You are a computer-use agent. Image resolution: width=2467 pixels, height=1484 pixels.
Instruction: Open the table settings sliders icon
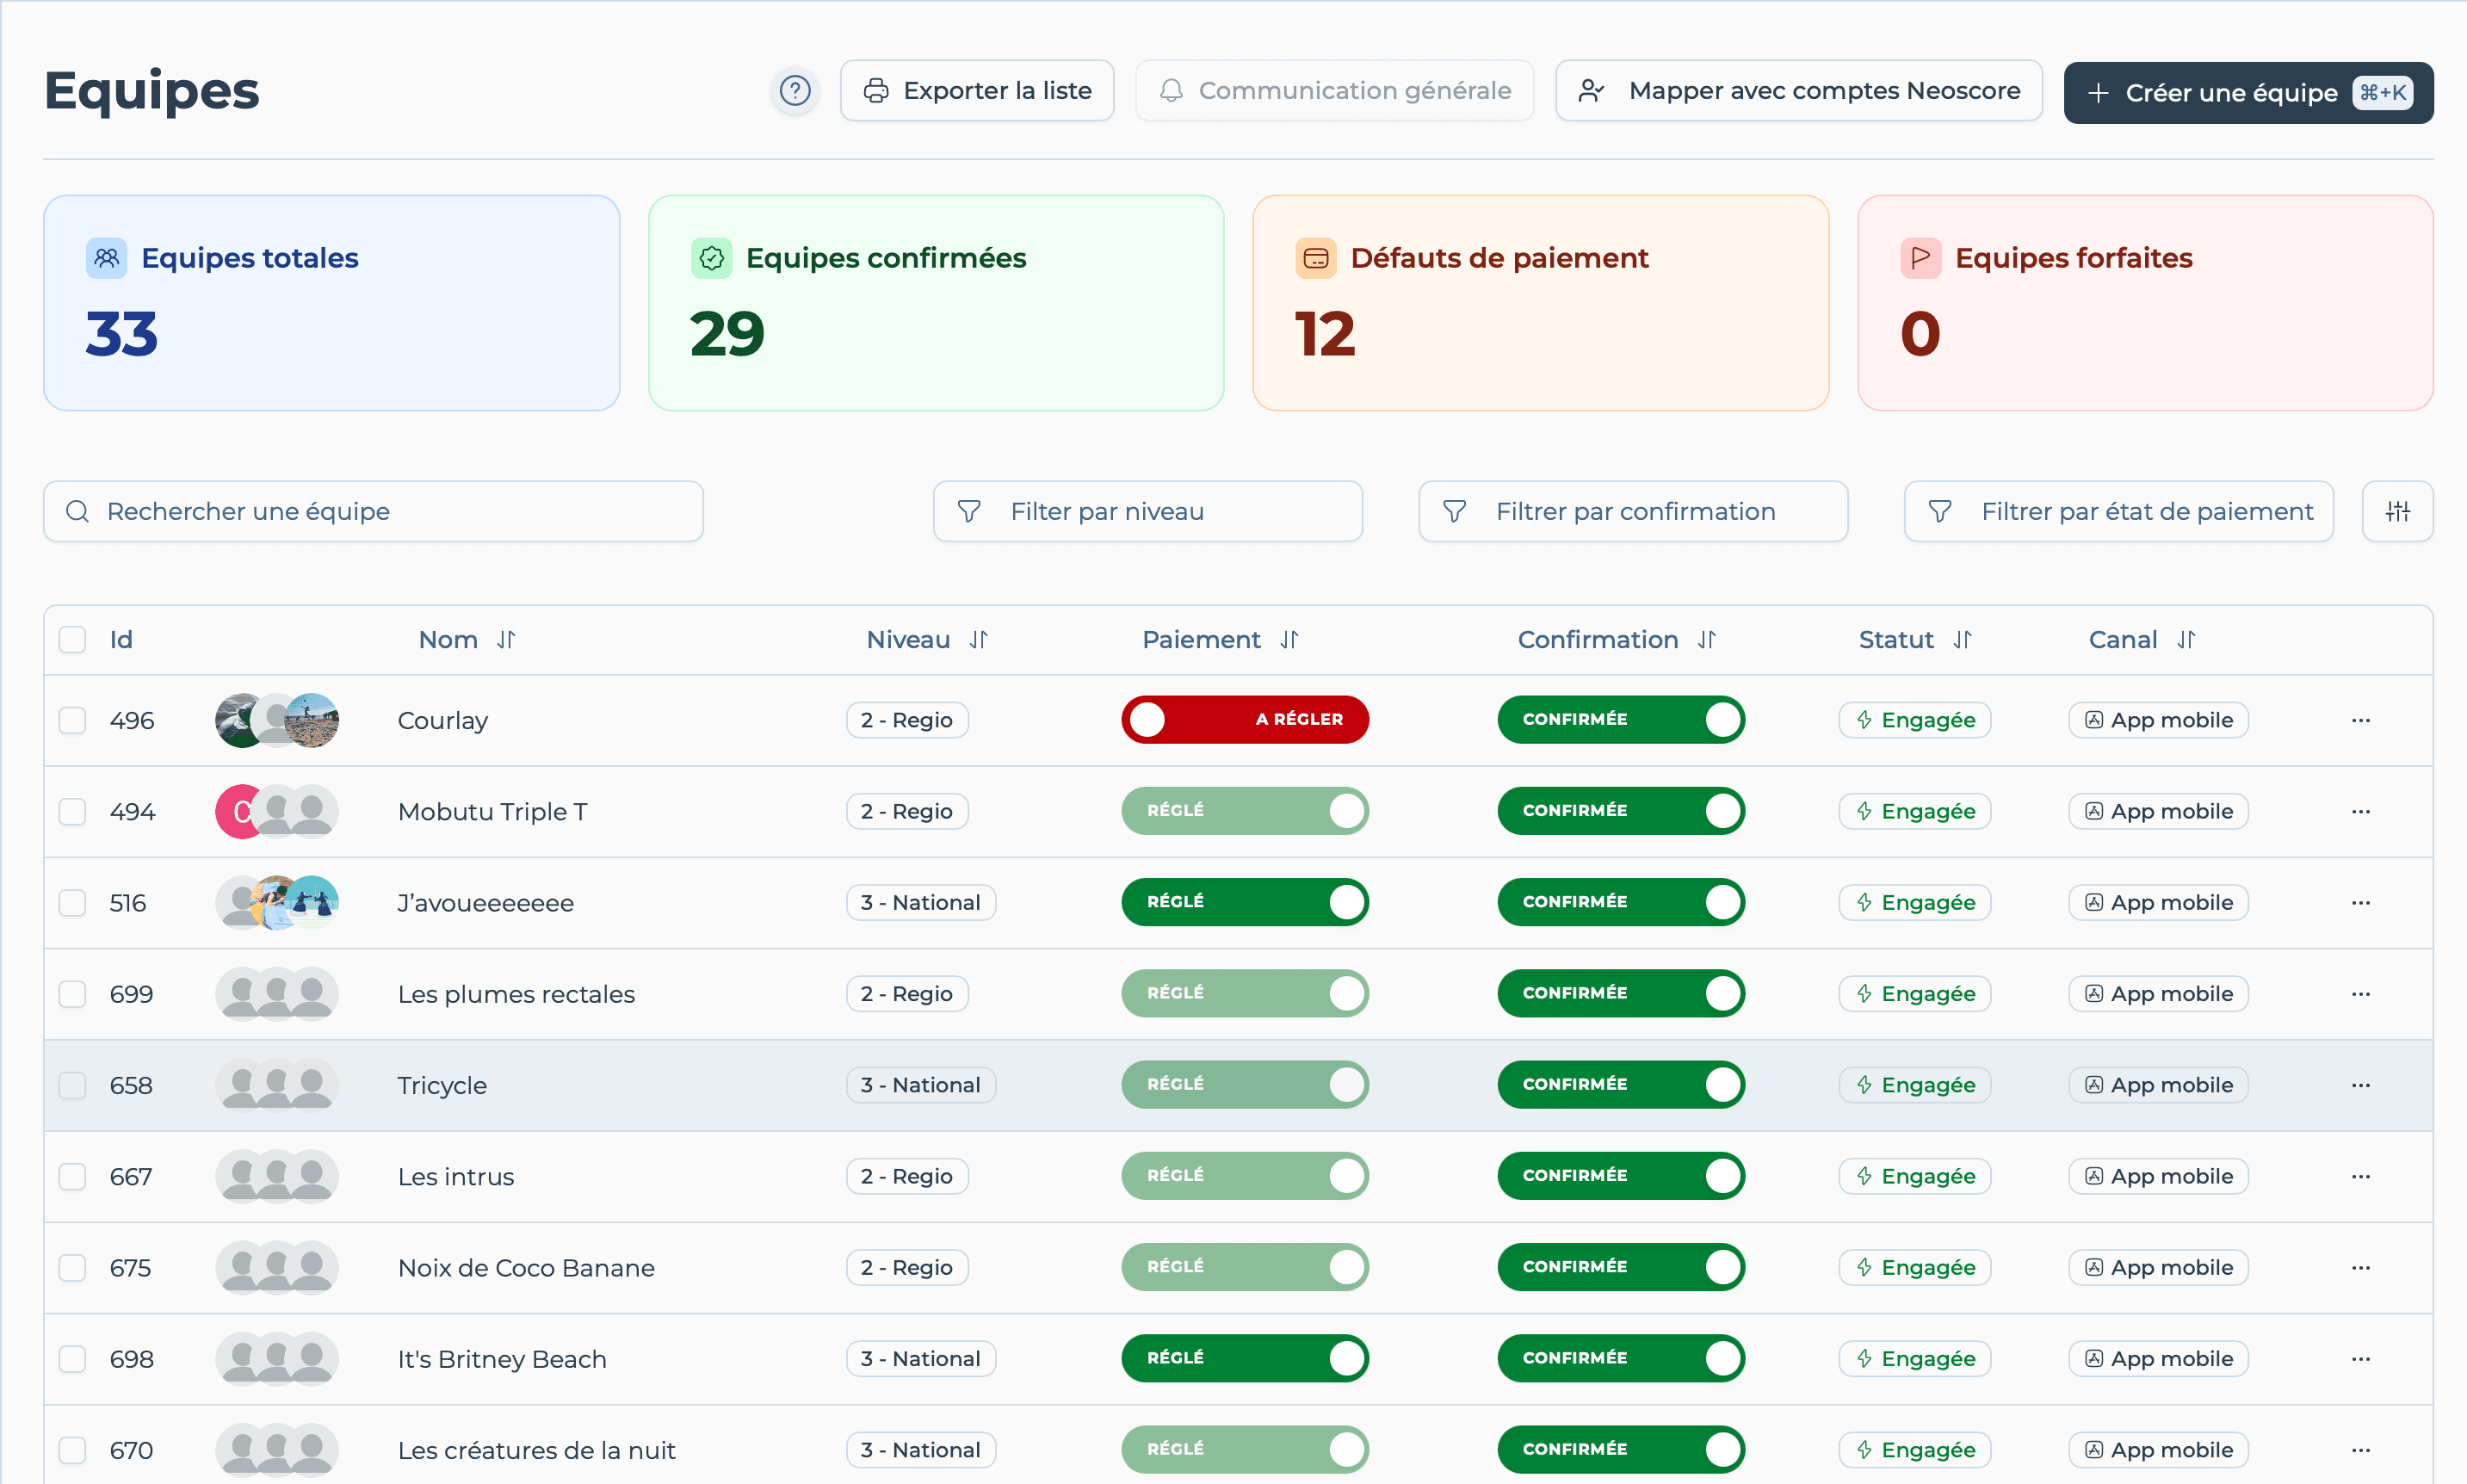point(2397,511)
